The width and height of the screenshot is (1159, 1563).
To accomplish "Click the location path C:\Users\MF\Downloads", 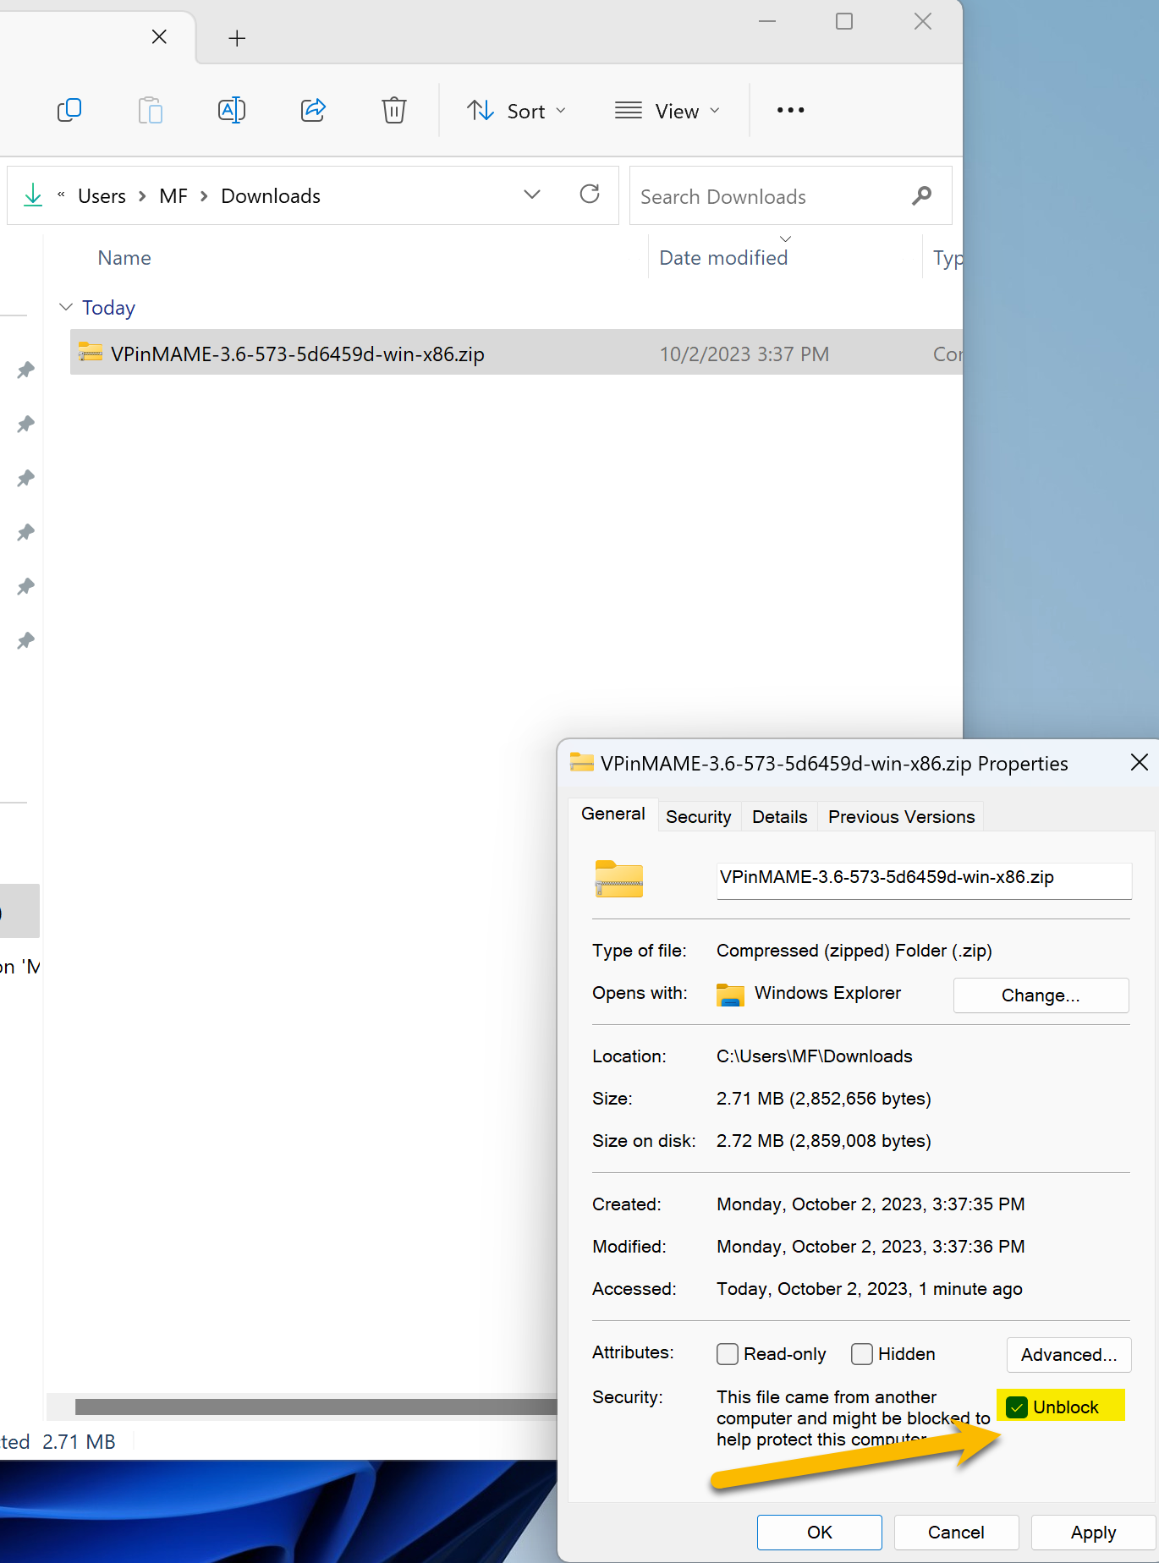I will tap(814, 1056).
